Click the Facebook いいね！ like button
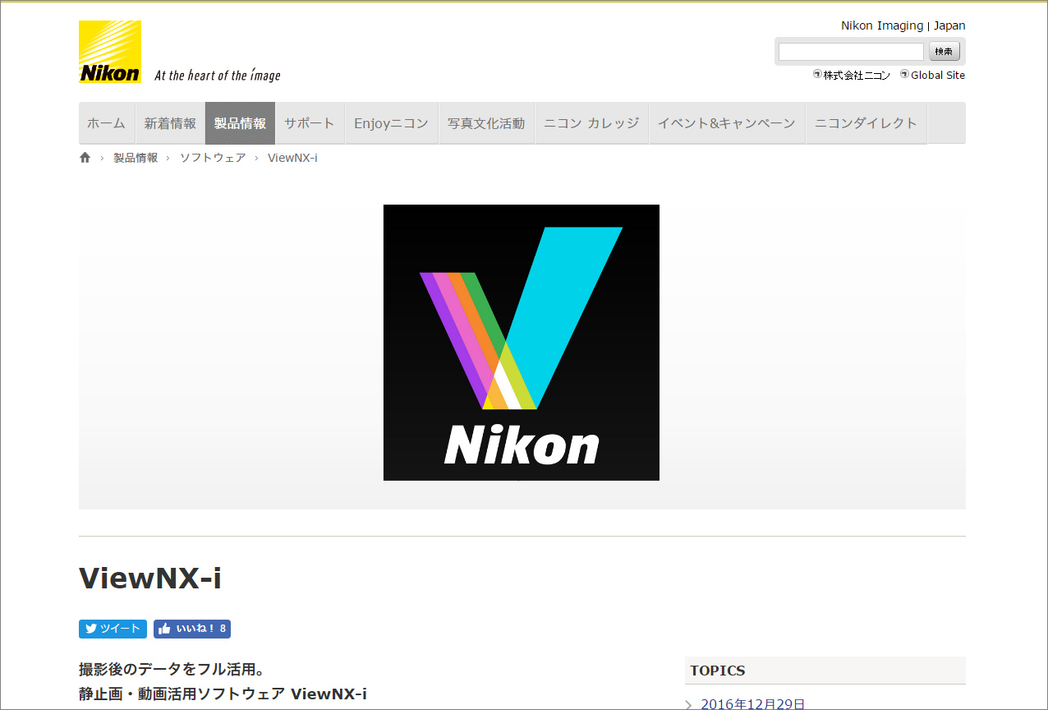Viewport: 1048px width, 710px height. coord(192,629)
